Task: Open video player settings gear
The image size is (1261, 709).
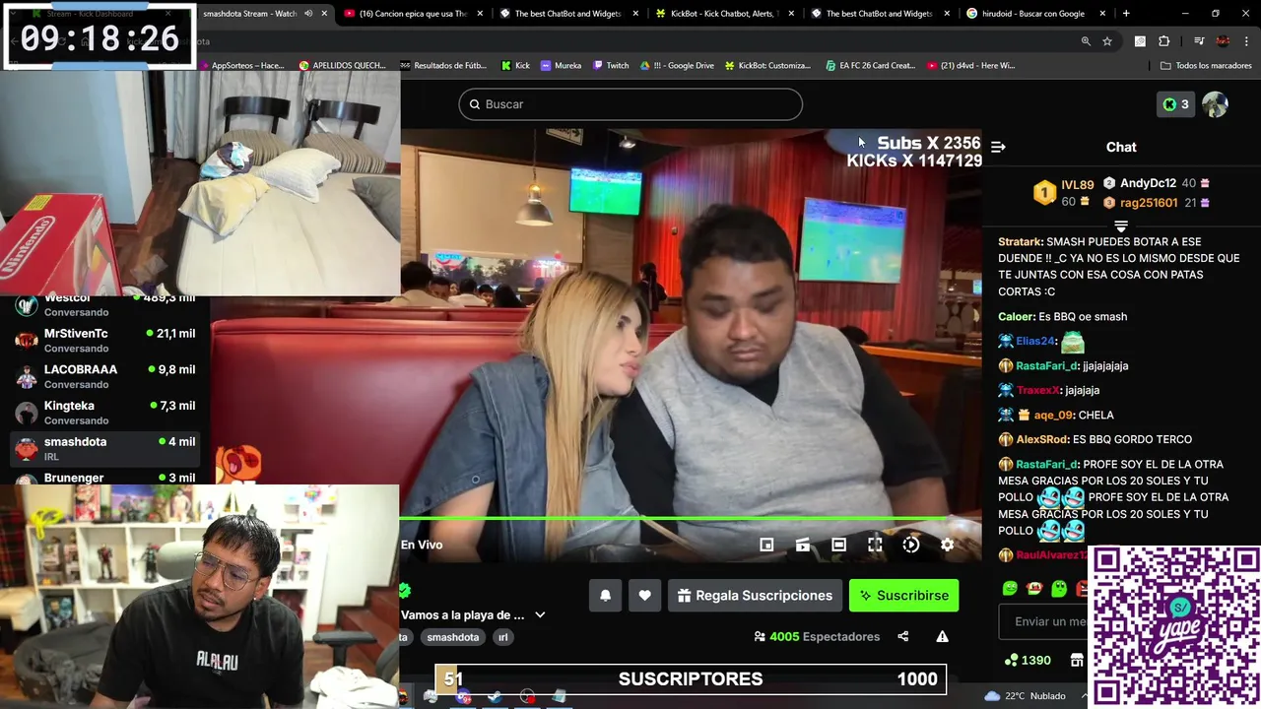Action: click(947, 545)
